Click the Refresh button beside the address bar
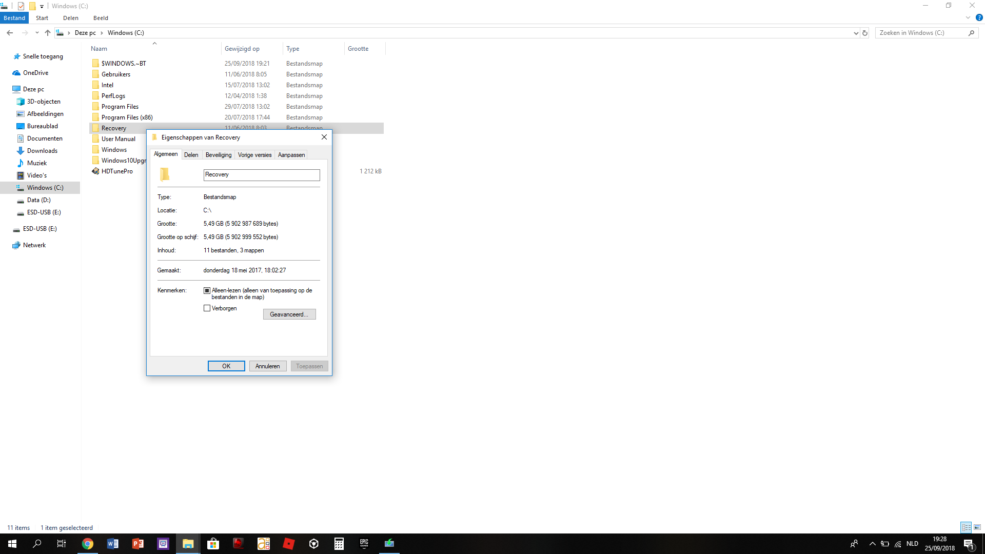Screen dimensions: 985x554 (865, 33)
